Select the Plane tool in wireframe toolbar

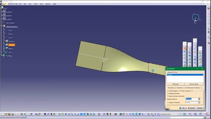[195, 52]
